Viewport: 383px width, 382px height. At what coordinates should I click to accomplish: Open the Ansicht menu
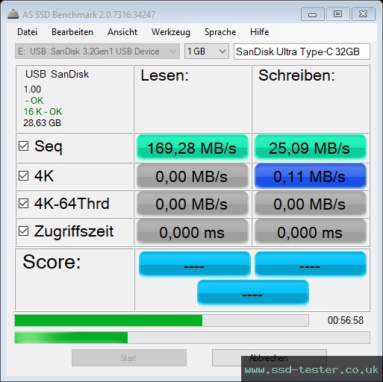pos(122,32)
